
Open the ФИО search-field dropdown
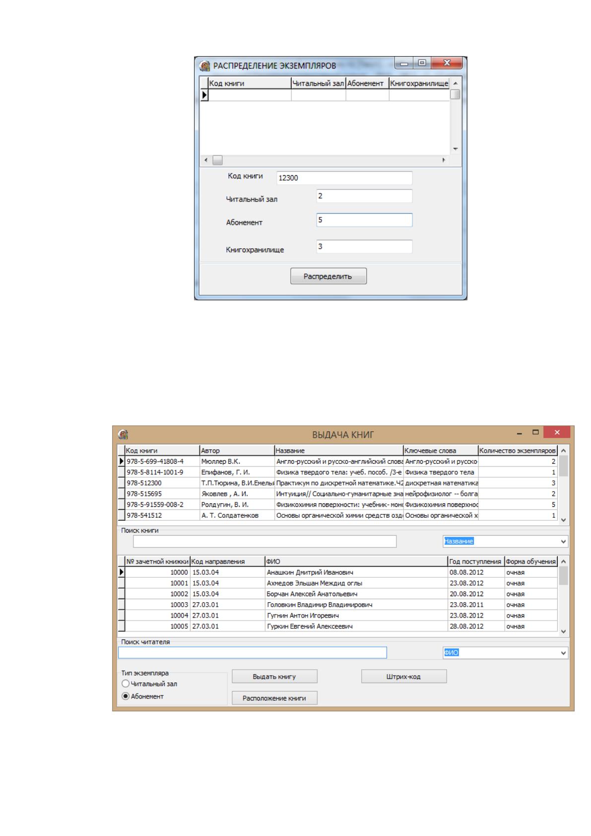563,653
